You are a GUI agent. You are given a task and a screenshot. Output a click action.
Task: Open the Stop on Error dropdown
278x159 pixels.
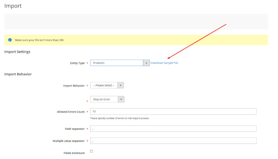click(x=107, y=99)
